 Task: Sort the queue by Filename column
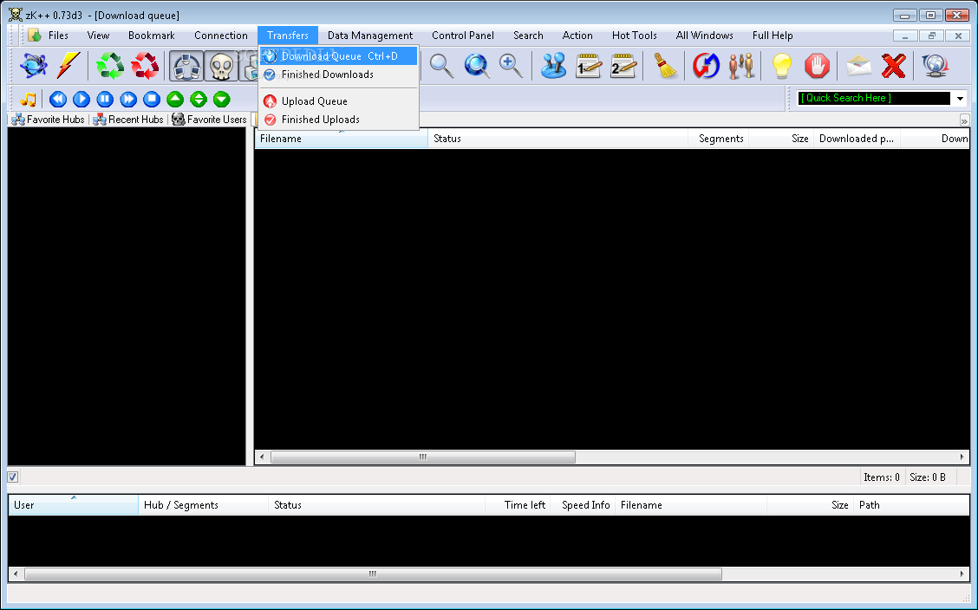342,139
